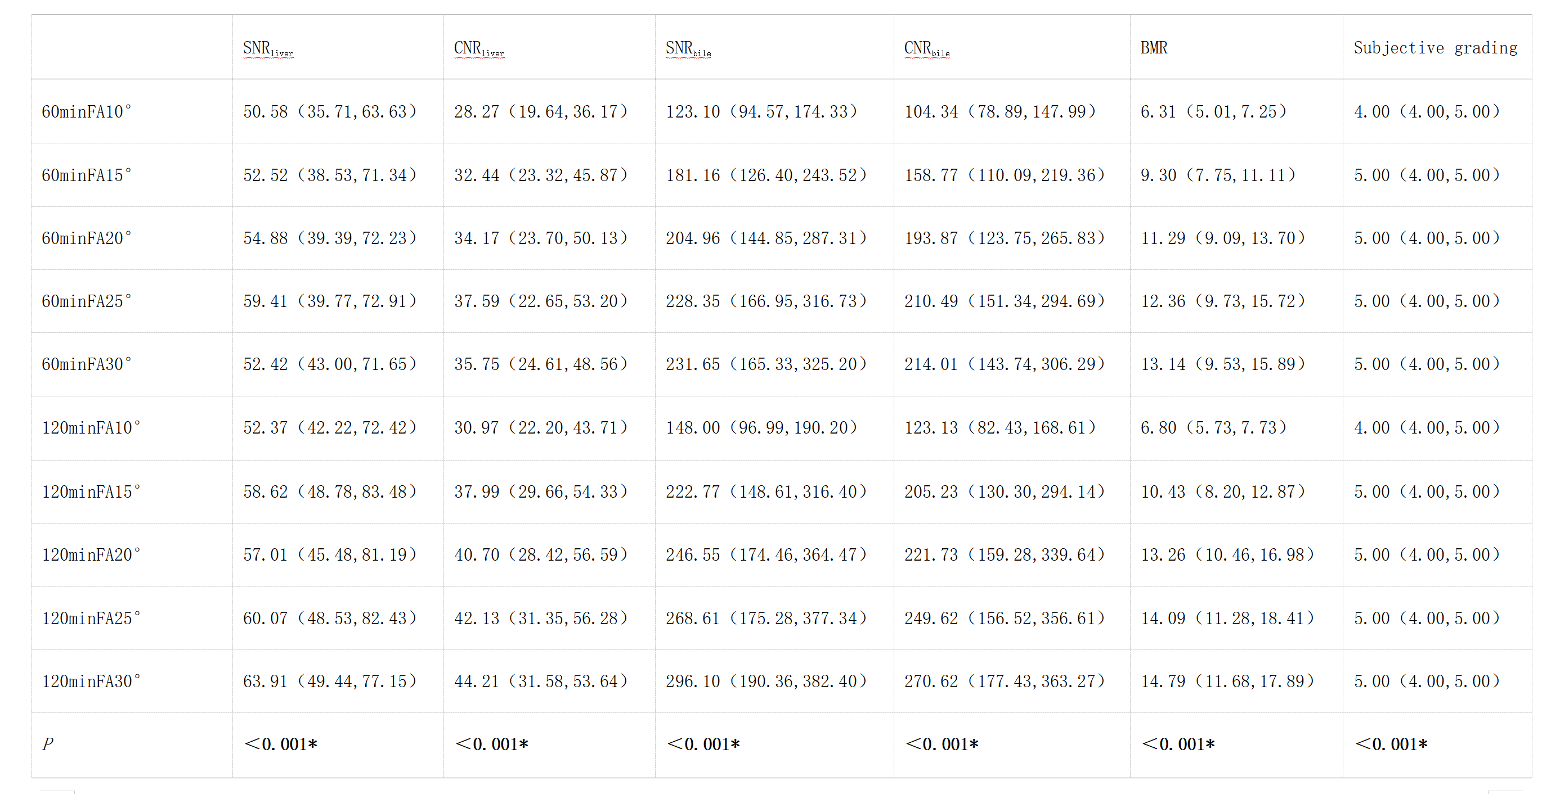1560x794 pixels.
Task: Click the SNR liver column header
Action: point(268,48)
